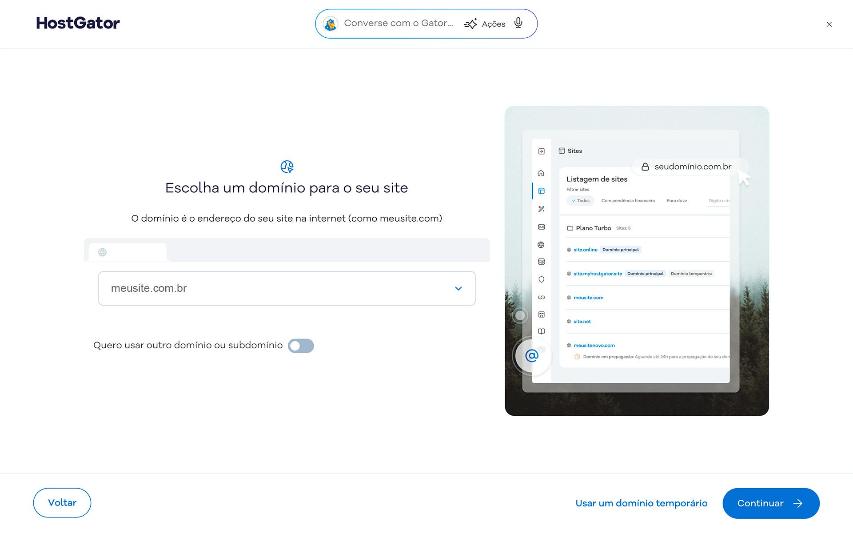Click the Gator mascot avatar icon
Viewport: 853px width, 533px height.
click(x=330, y=24)
